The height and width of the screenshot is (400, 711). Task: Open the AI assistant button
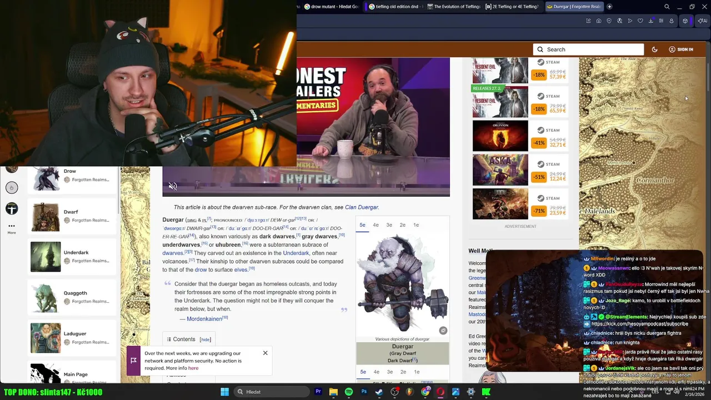[702, 21]
